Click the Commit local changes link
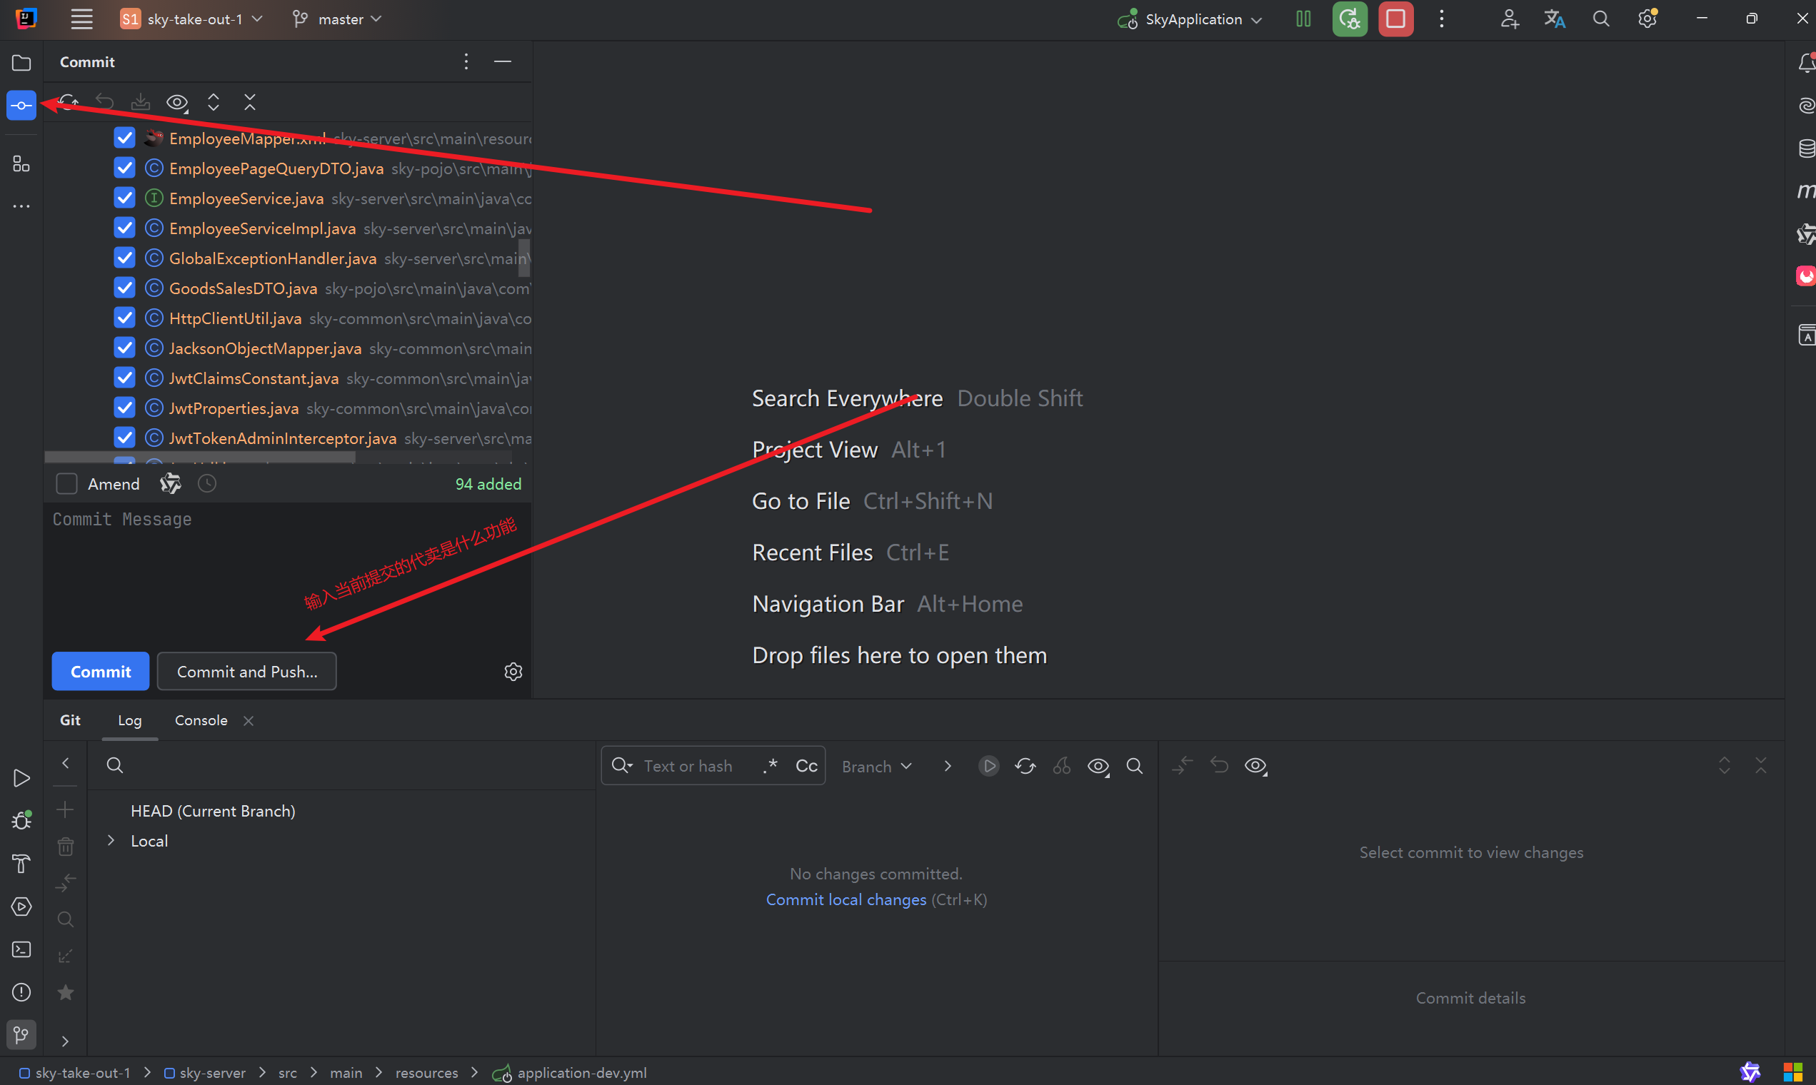Screen dimensions: 1816x1085 click(846, 899)
